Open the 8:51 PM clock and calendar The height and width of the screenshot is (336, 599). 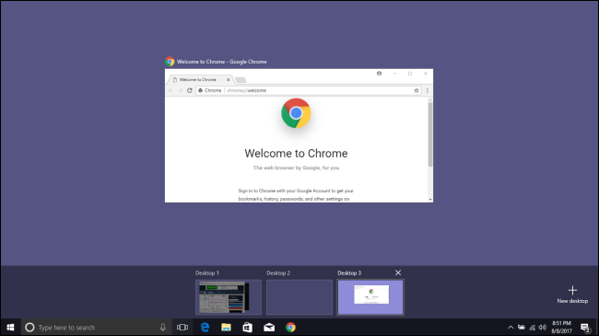(561, 327)
